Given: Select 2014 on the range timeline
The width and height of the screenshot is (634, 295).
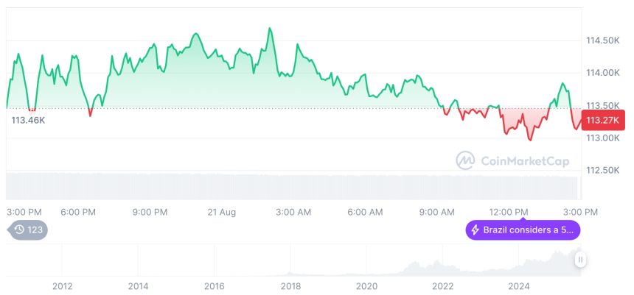Looking at the screenshot, I should pos(138,285).
